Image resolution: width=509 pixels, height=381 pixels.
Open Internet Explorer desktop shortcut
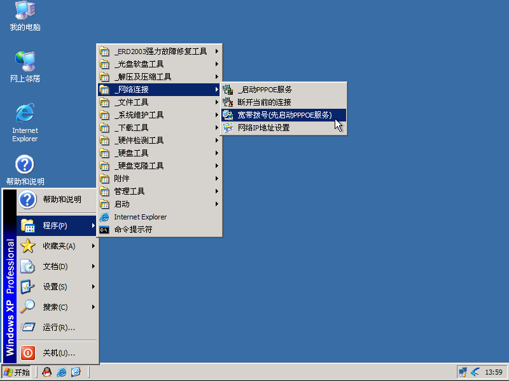tap(25, 122)
